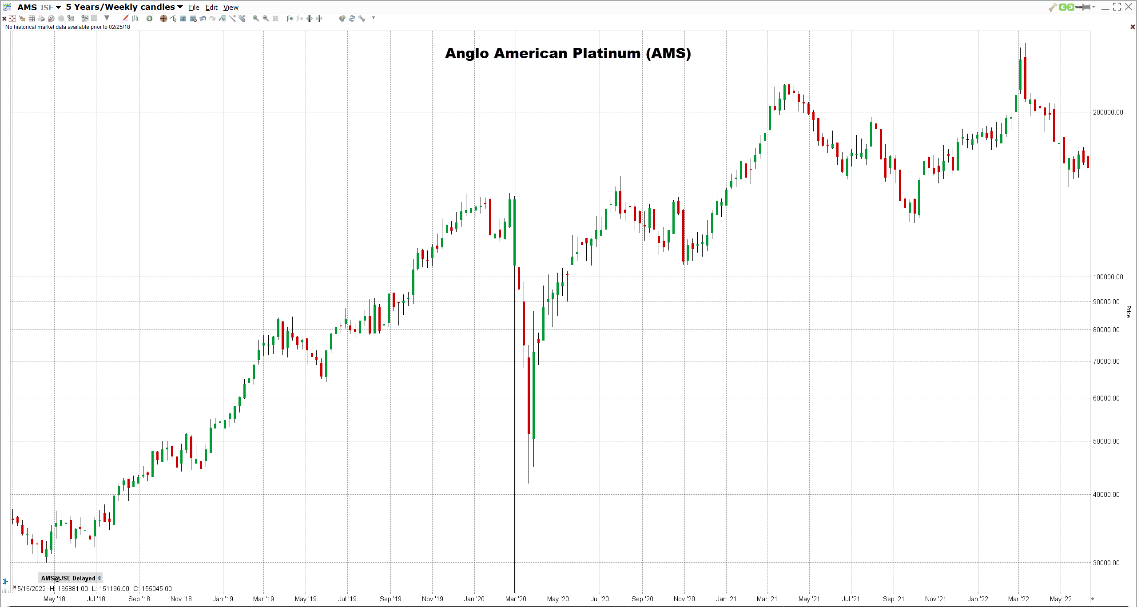
Task: Close the OHLC readout with small red x
Action: (x=15, y=587)
